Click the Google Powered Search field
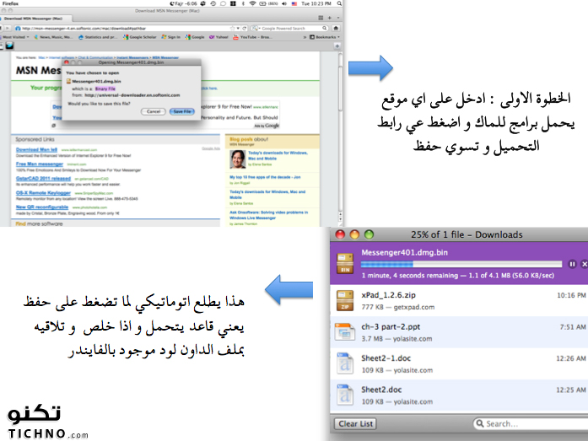The width and height of the screenshot is (588, 441). click(291, 28)
